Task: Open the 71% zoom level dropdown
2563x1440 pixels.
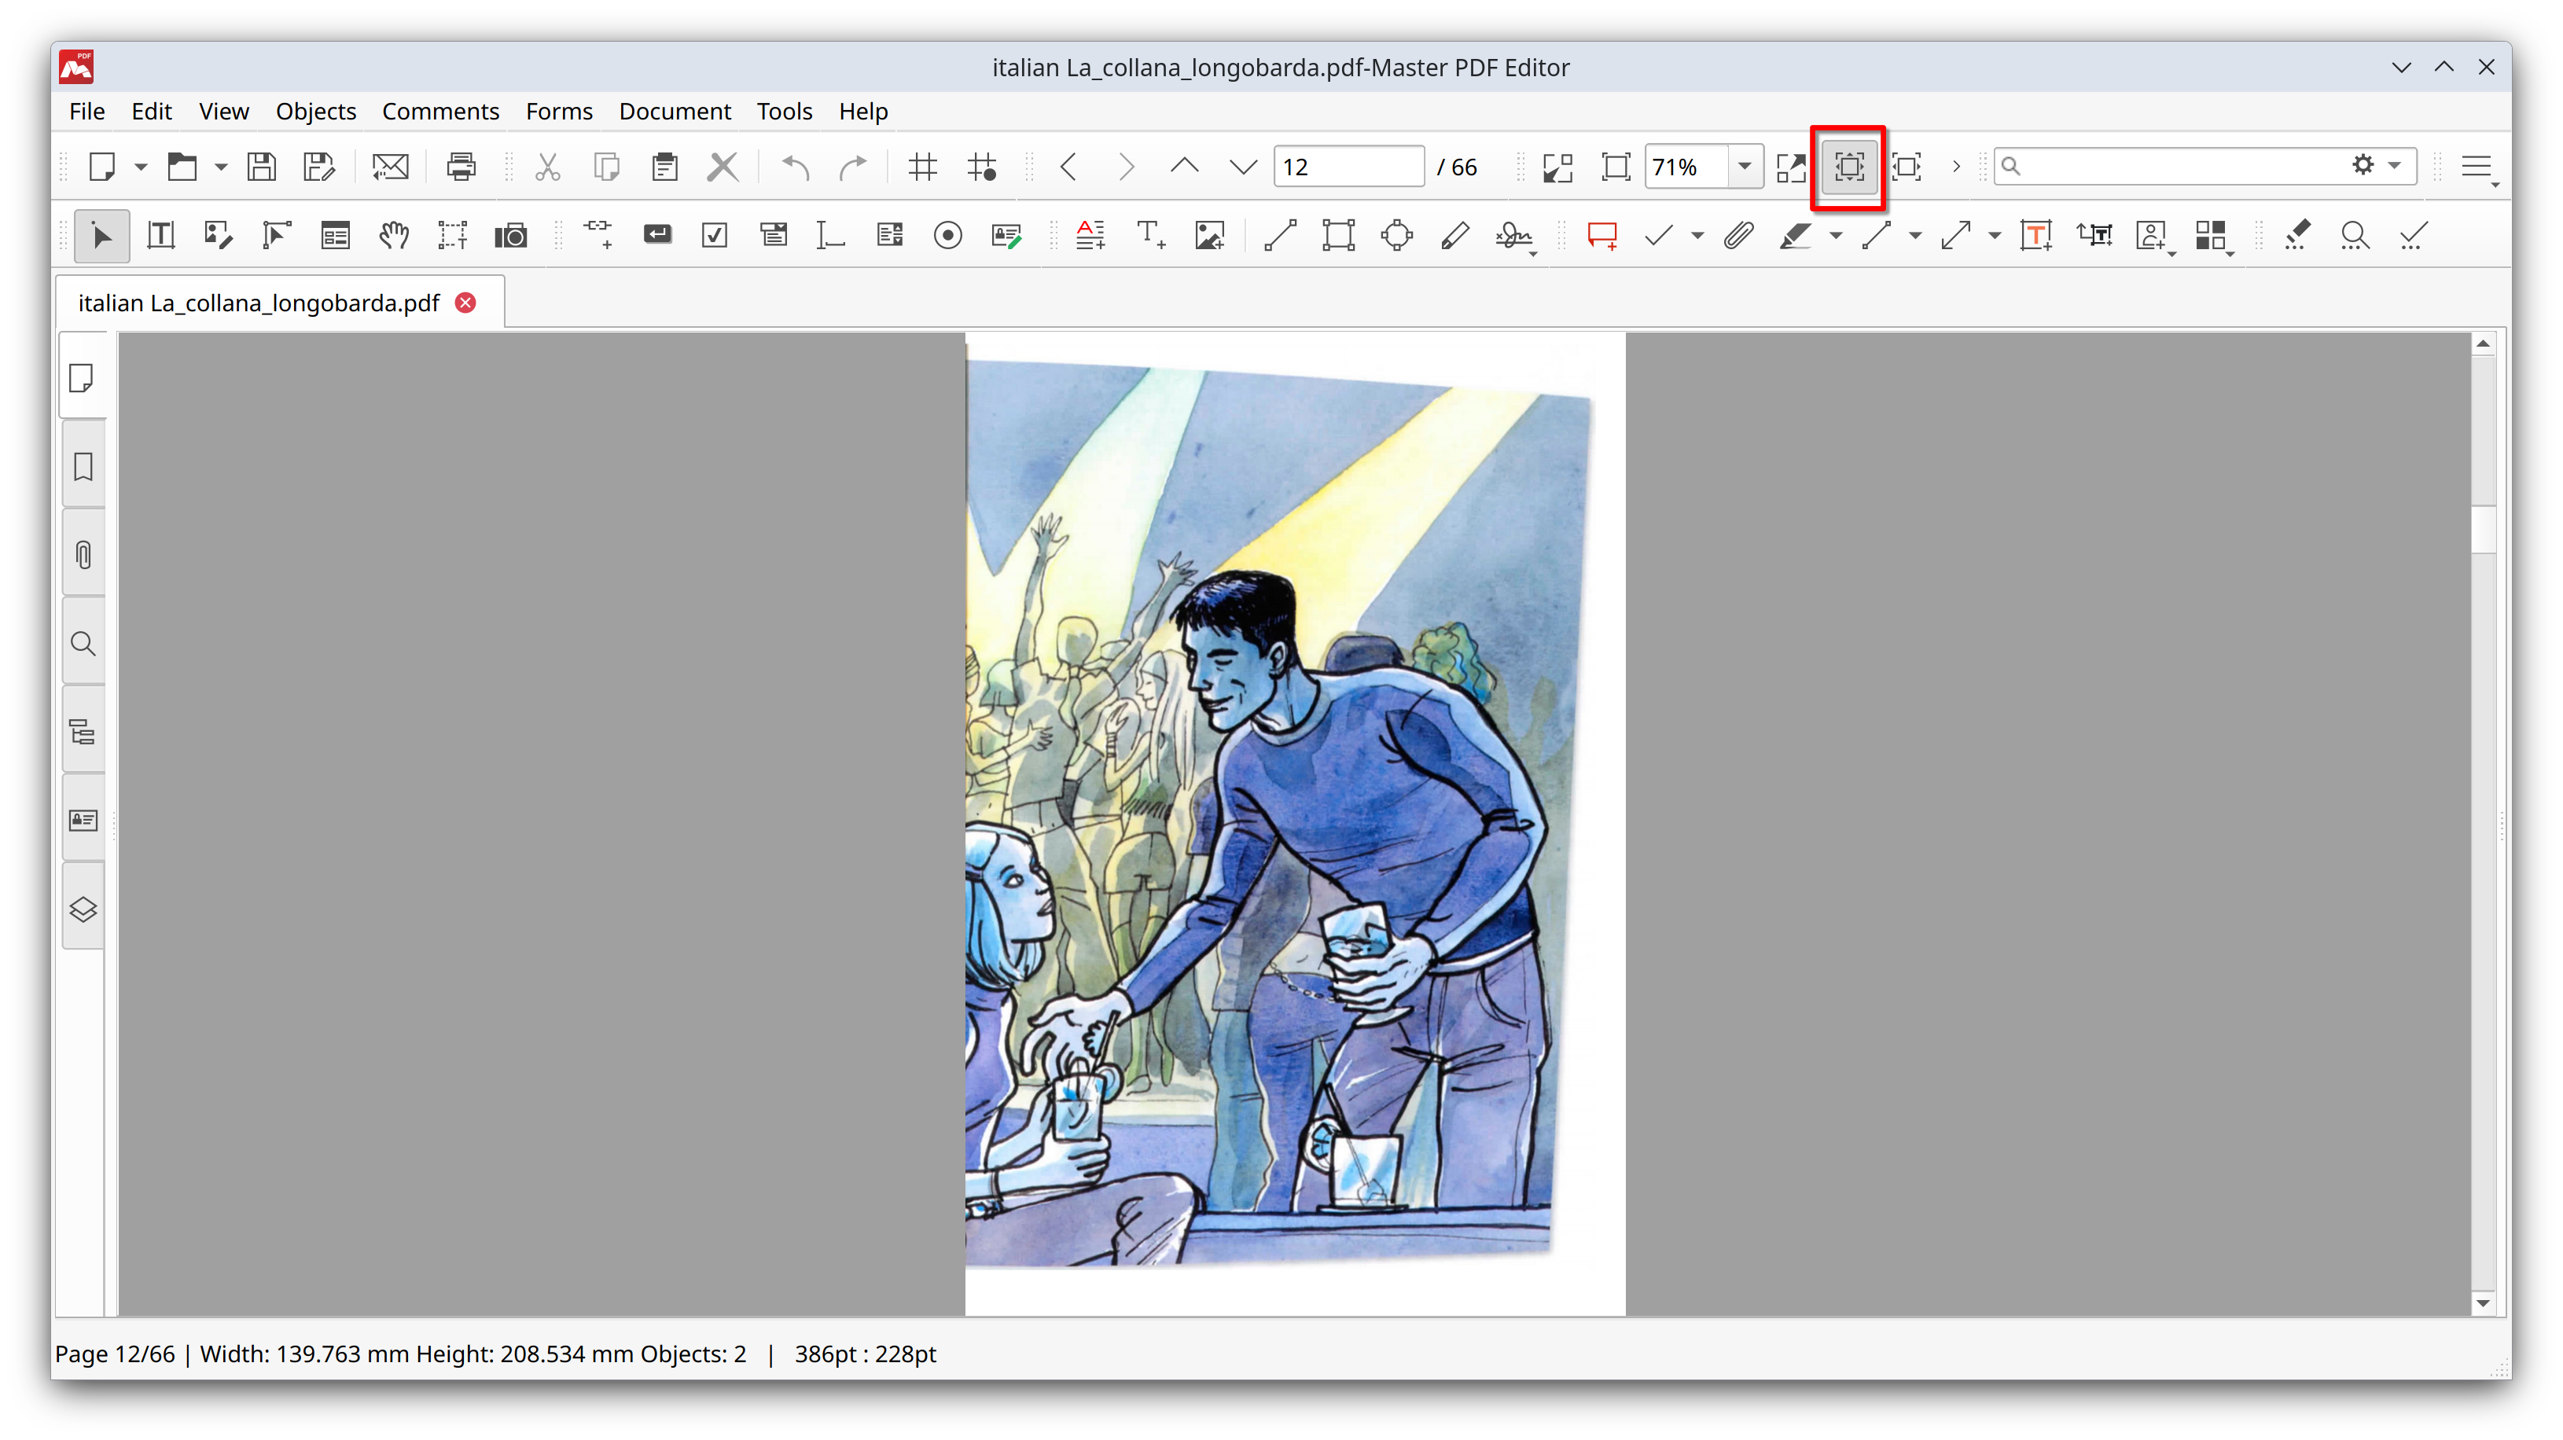Action: [x=1744, y=166]
